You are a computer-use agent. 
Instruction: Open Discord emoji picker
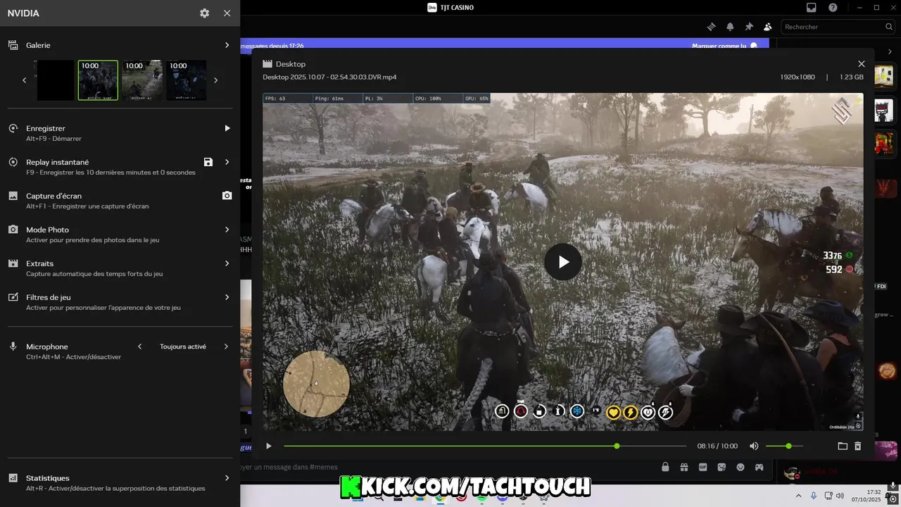tap(741, 467)
